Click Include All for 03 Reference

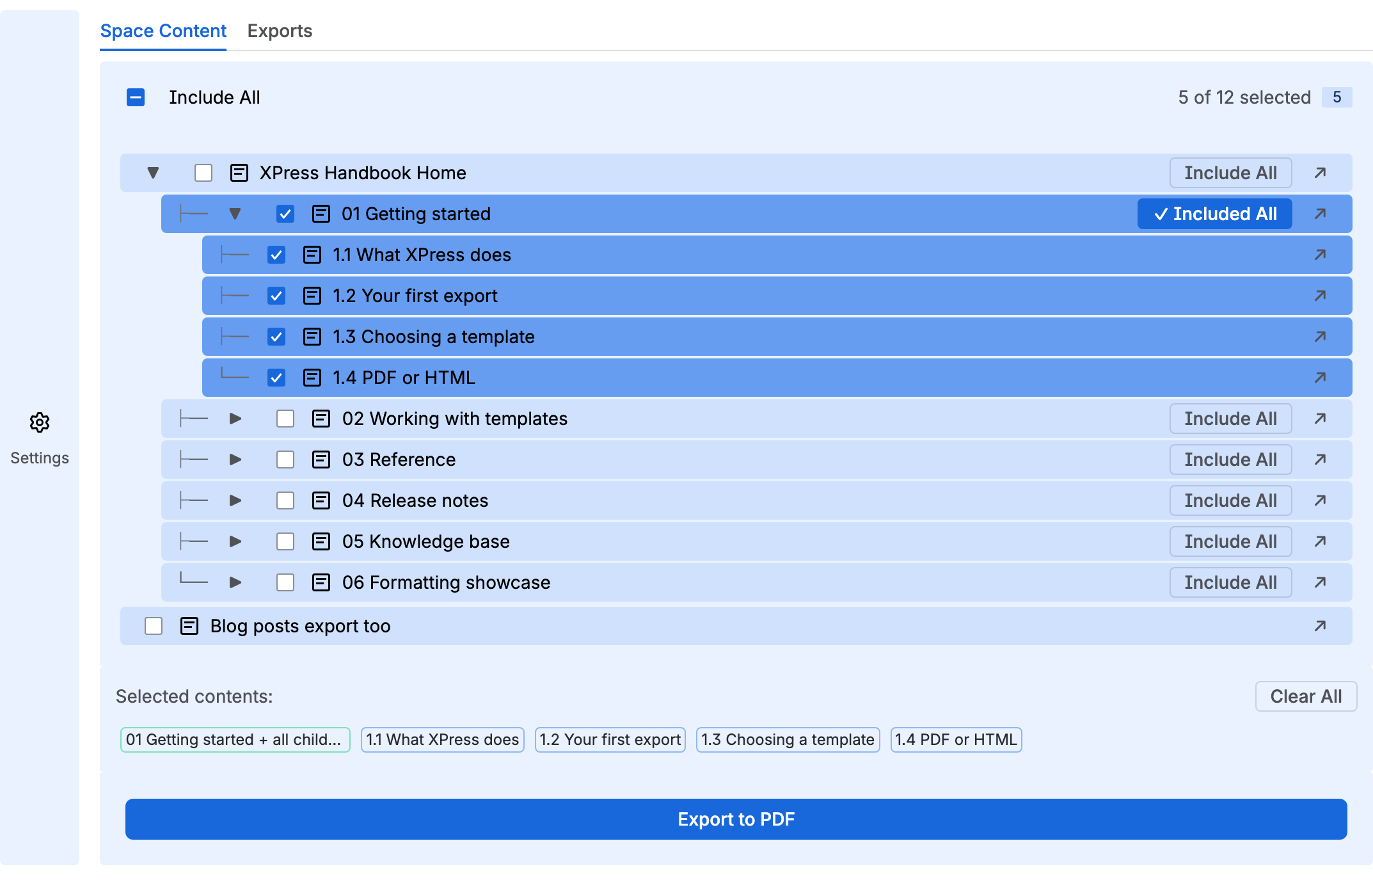click(1230, 460)
